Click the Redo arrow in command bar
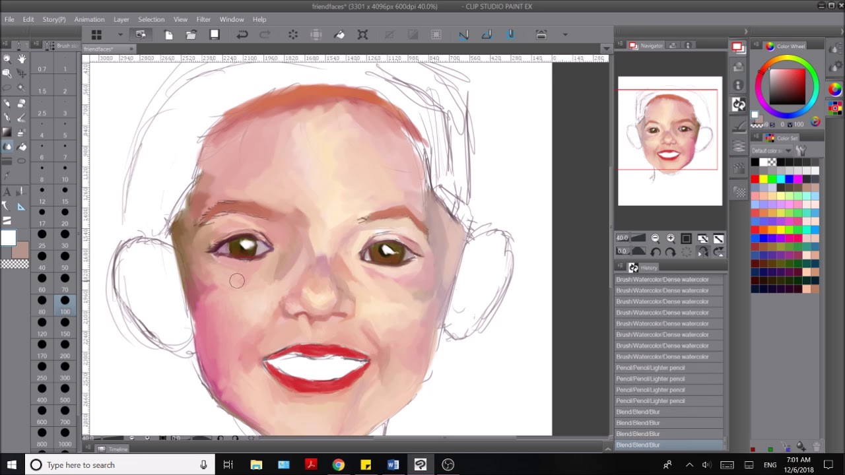This screenshot has height=475, width=845. coord(265,34)
